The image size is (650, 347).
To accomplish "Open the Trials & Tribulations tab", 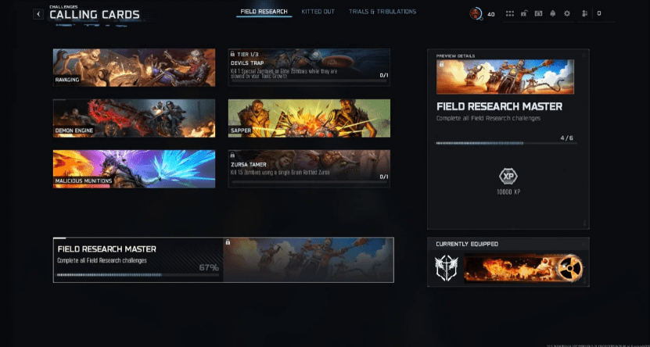I will click(x=384, y=12).
